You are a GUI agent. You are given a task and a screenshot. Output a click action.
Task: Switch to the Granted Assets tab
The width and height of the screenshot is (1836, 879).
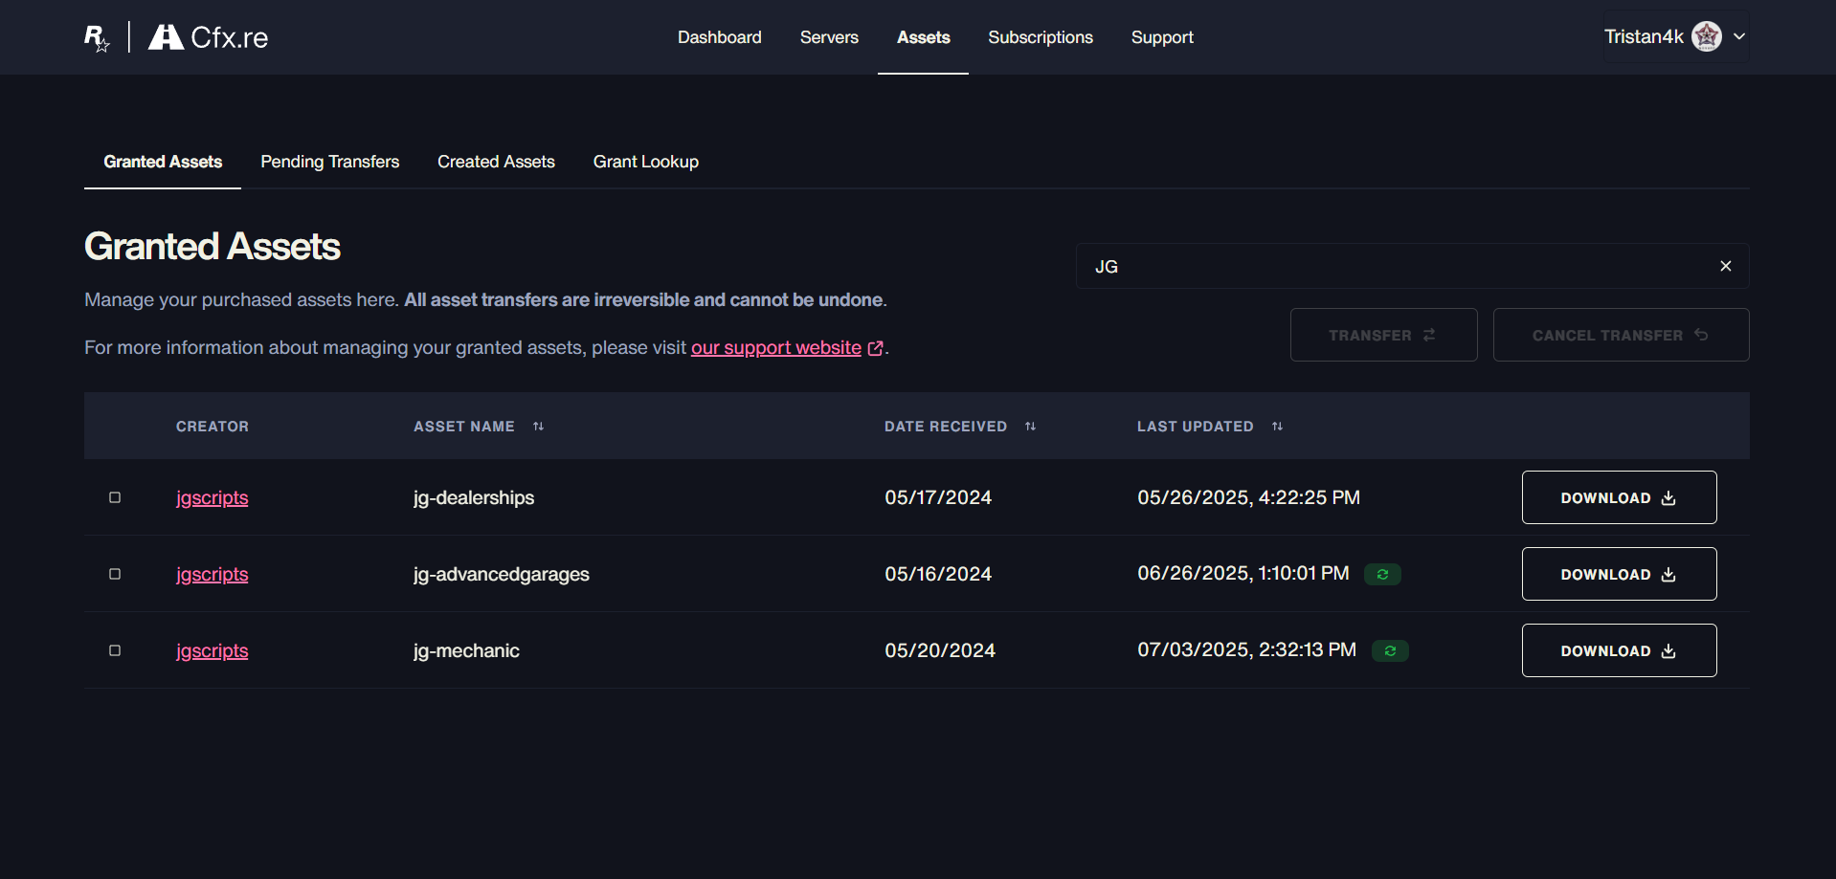163,162
